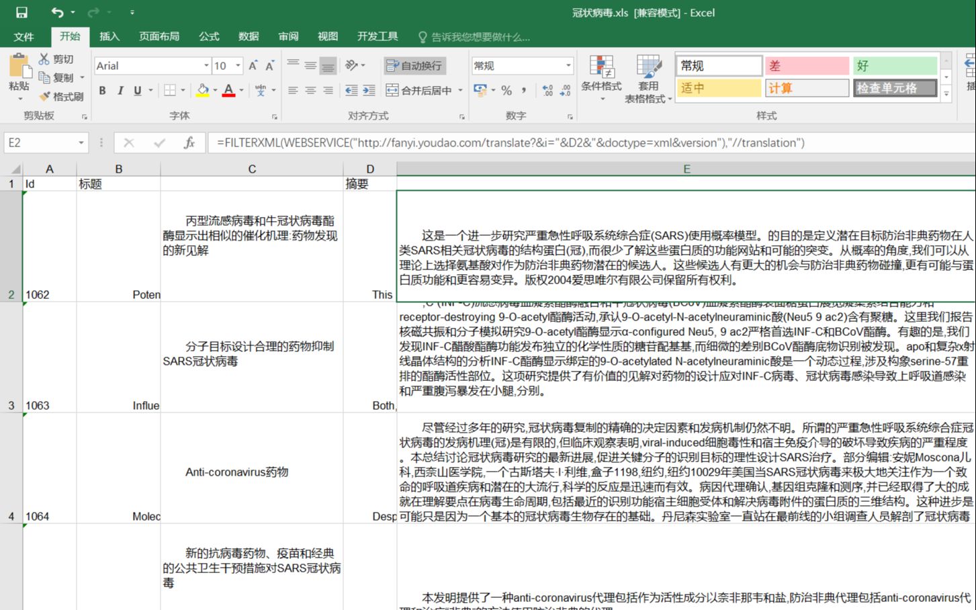Open Conditional Formatting (条件格式)

pos(601,79)
